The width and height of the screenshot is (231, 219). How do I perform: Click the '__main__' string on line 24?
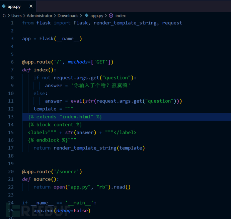[79, 203]
